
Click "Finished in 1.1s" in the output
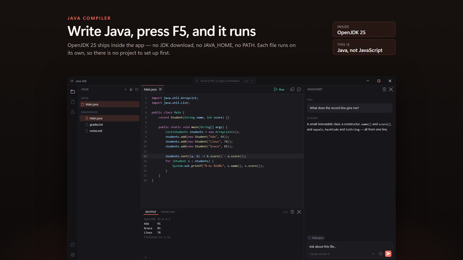(x=157, y=237)
